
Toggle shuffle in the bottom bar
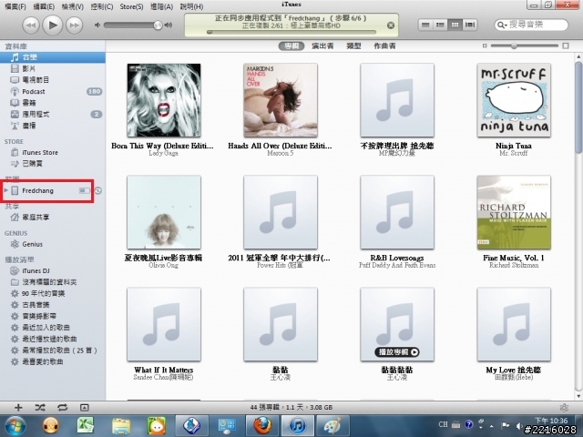tap(40, 408)
